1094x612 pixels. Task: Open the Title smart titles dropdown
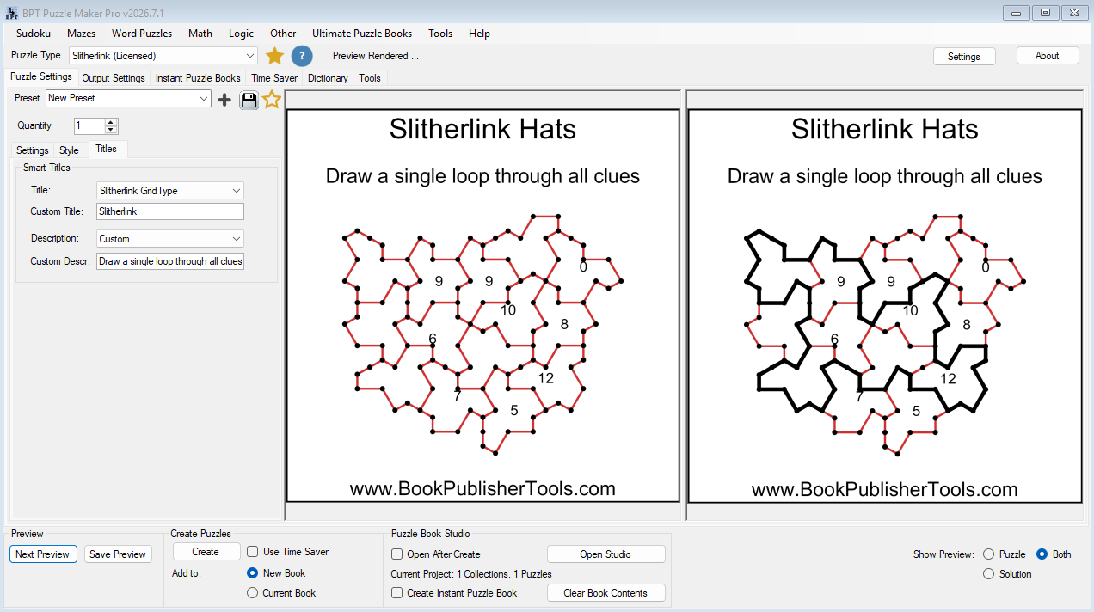(170, 191)
